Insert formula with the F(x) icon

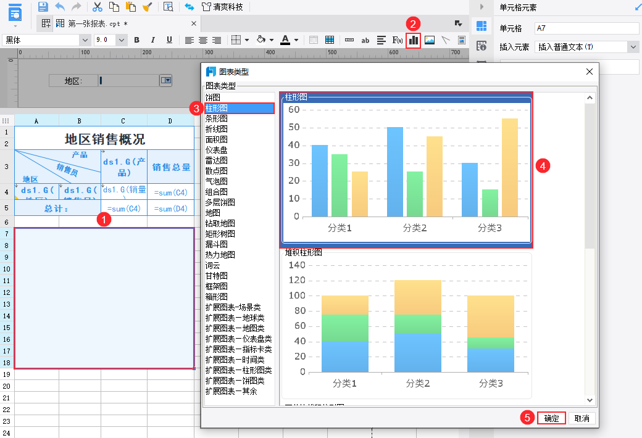tap(397, 40)
